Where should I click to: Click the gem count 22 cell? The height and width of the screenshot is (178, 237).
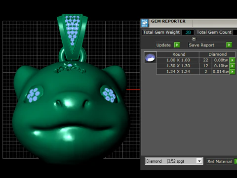pos(205,60)
